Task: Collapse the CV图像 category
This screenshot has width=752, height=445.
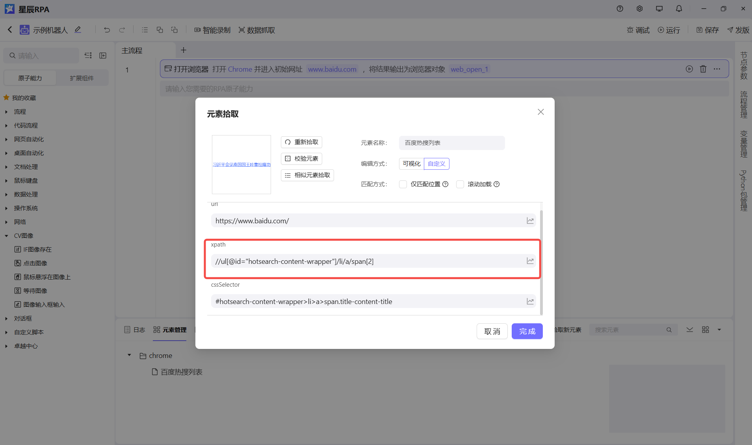Action: [x=6, y=236]
